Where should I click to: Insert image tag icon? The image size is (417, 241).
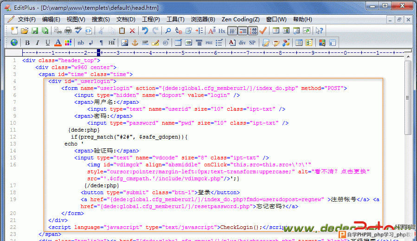pos(124,43)
